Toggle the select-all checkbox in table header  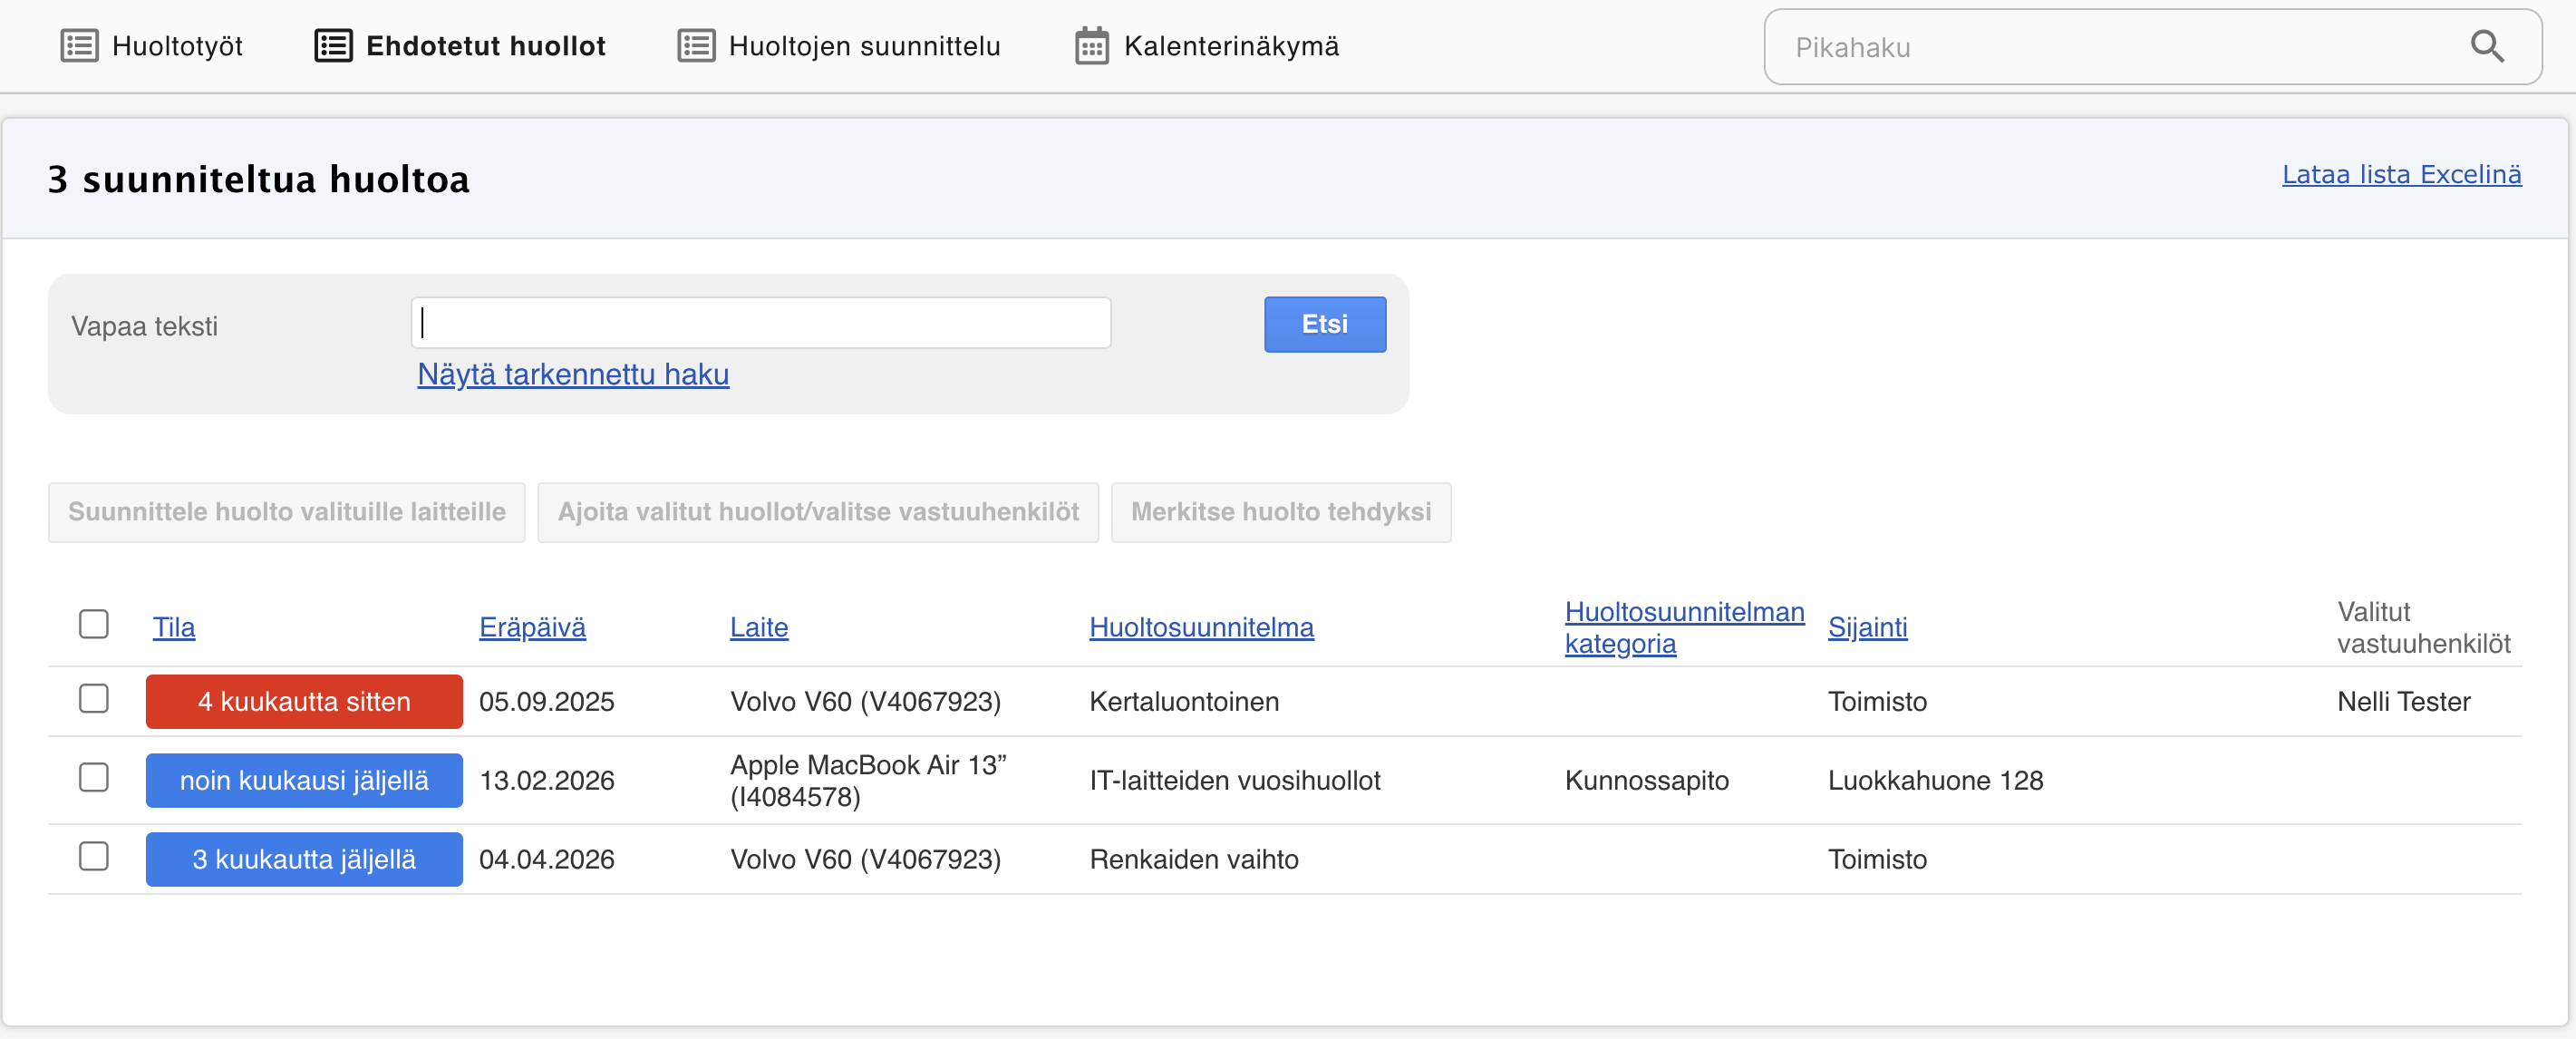[x=94, y=624]
